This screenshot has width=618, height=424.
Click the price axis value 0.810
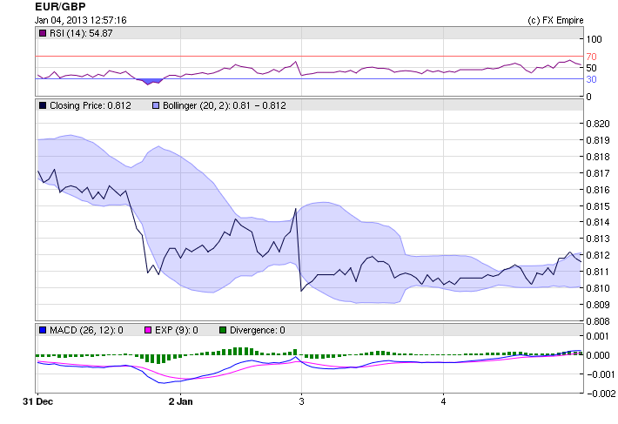pos(598,288)
